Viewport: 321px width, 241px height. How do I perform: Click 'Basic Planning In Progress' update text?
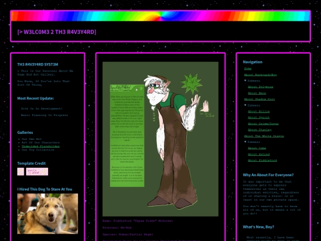coord(44,115)
